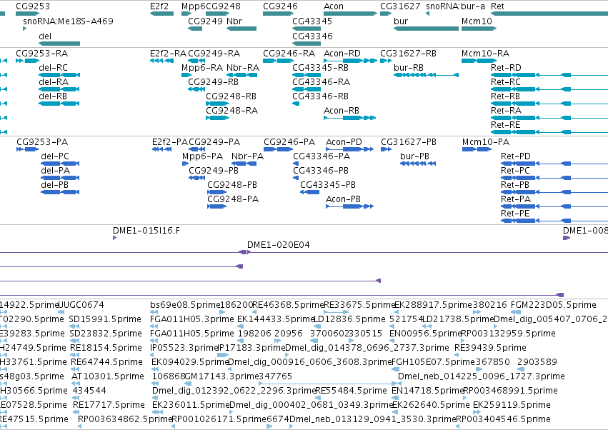Click the CG31627 gene feature
Viewport: 608px width, 430px height.
pos(386,14)
